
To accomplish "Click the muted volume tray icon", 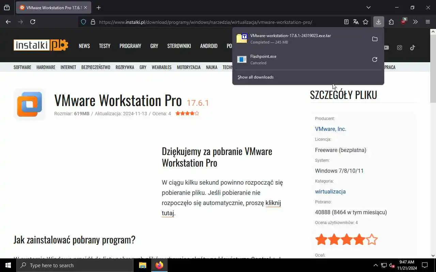I will [x=392, y=265].
